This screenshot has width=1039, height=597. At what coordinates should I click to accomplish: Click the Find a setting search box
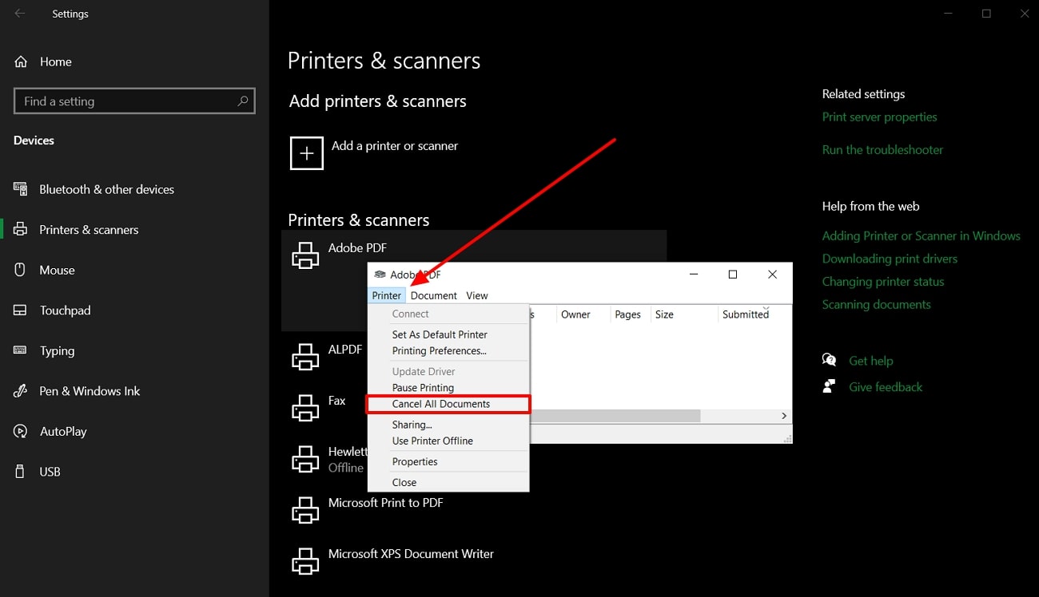point(134,101)
